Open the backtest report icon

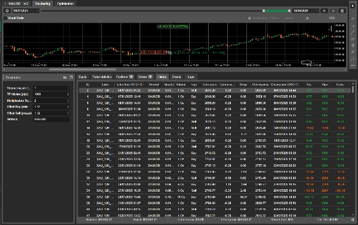pos(342,11)
